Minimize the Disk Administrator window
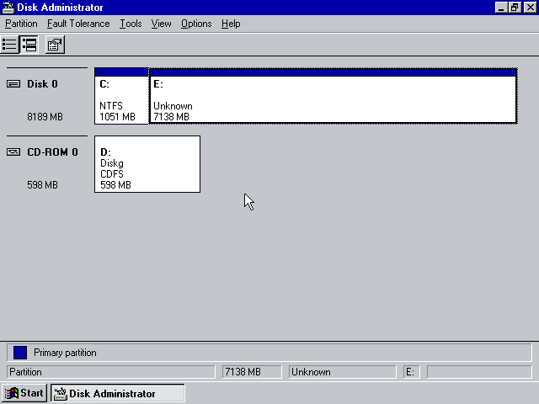 pyautogui.click(x=501, y=8)
